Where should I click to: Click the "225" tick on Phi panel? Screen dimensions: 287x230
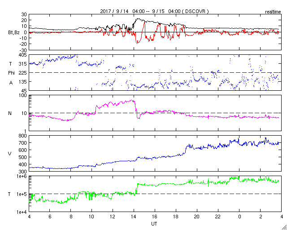[x=23, y=73]
